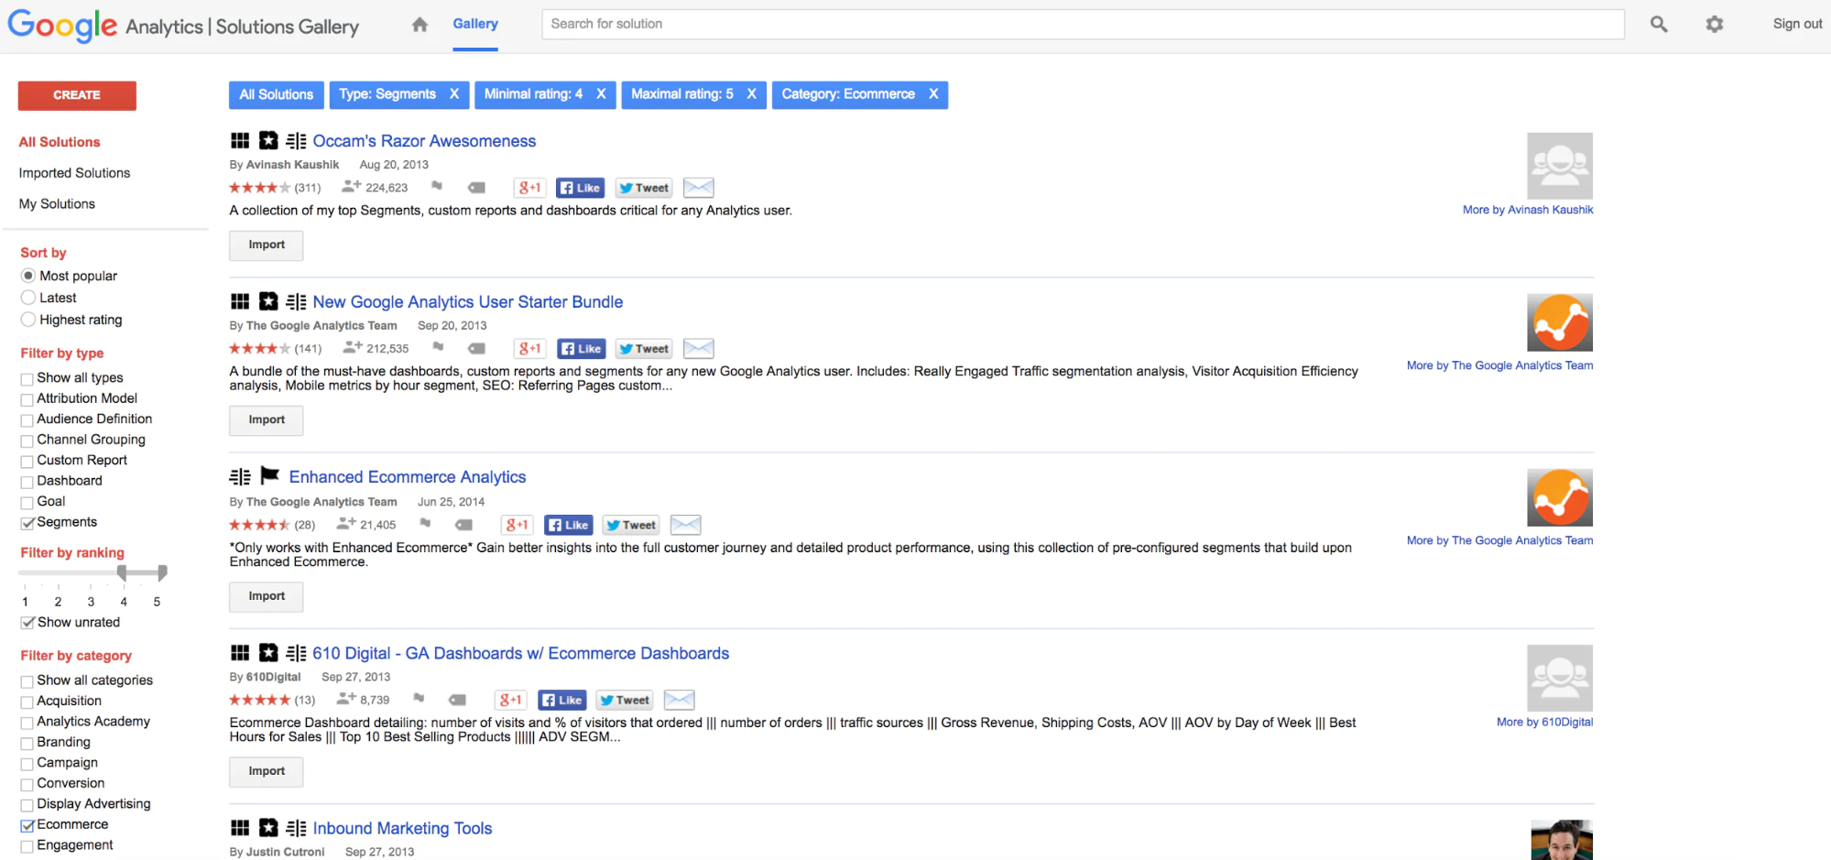Tweet Occam's Razor Awesomeness

[x=644, y=188]
